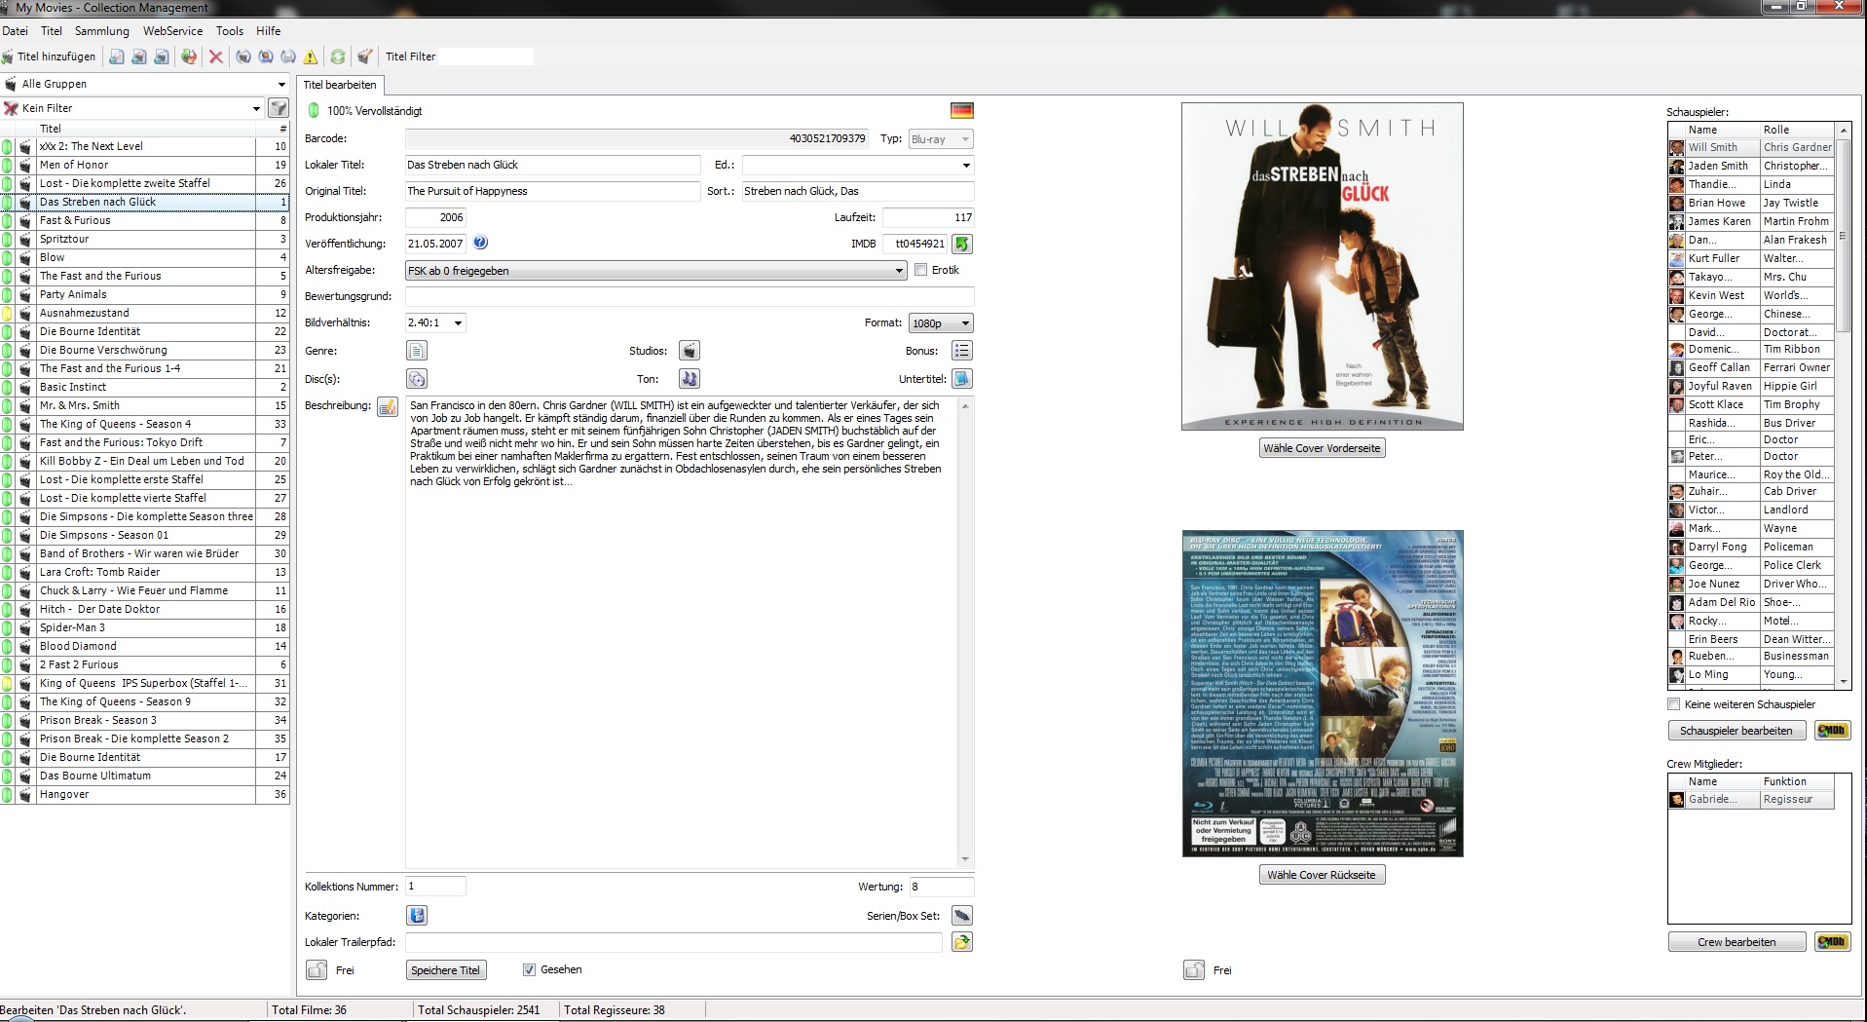
Task: Click IMDb button beside Crew bearbeiten
Action: tap(1832, 942)
